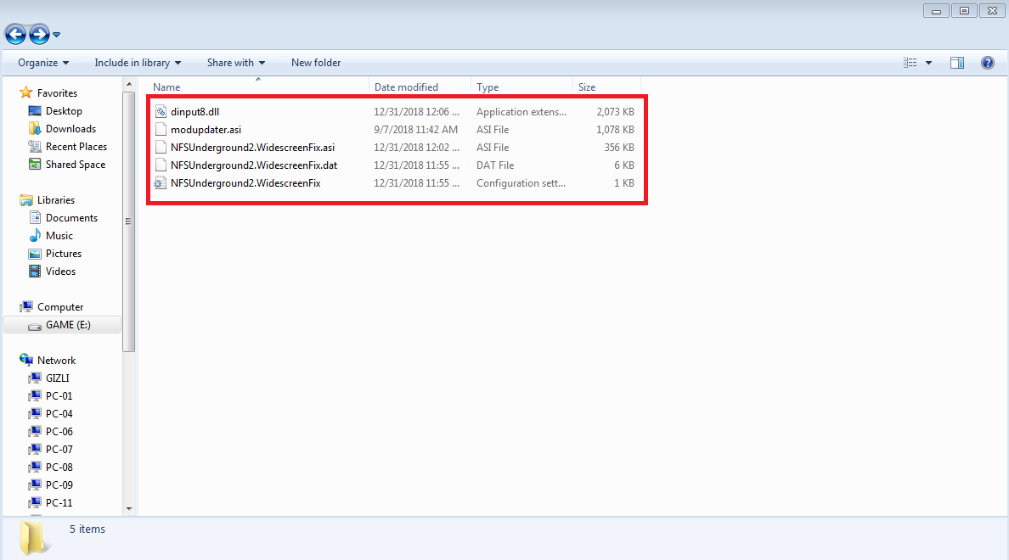Screen dimensions: 1009x560
Task: Open Recent Places in Favorites
Action: point(76,147)
